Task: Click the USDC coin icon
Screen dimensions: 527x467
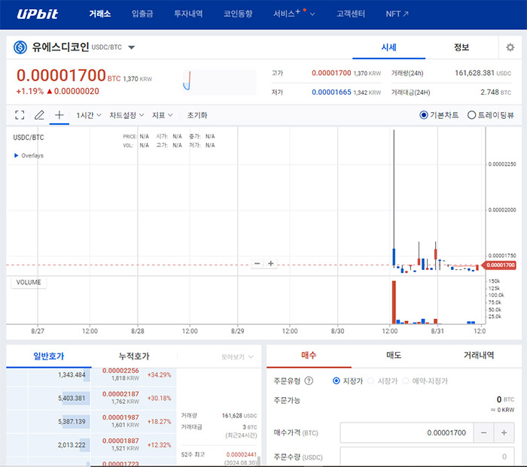Action: 20,47
